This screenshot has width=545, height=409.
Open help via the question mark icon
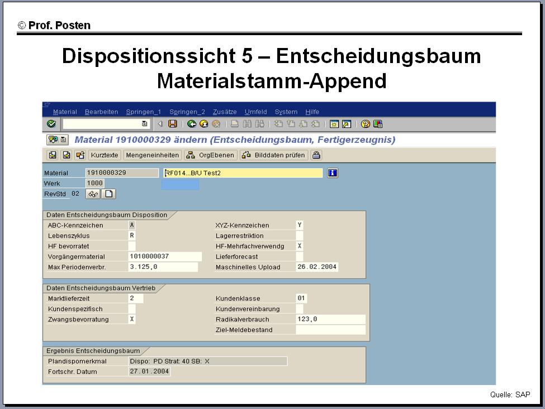(x=366, y=124)
